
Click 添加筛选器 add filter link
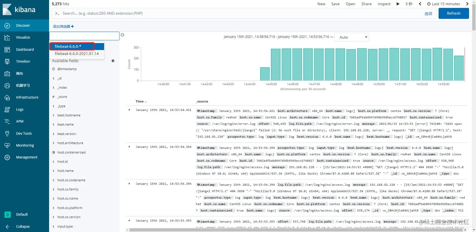61,26
